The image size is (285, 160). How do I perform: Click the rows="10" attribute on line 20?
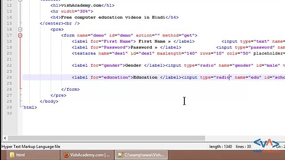pyautogui.click(x=212, y=53)
